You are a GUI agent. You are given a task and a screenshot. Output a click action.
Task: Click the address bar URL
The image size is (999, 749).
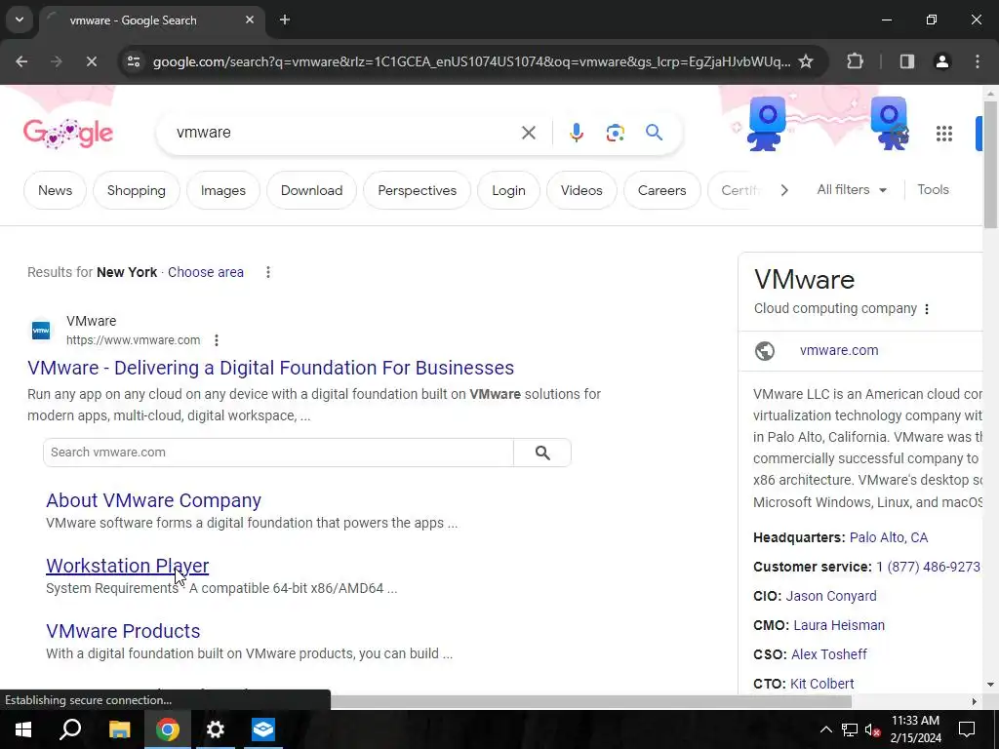[x=471, y=61]
